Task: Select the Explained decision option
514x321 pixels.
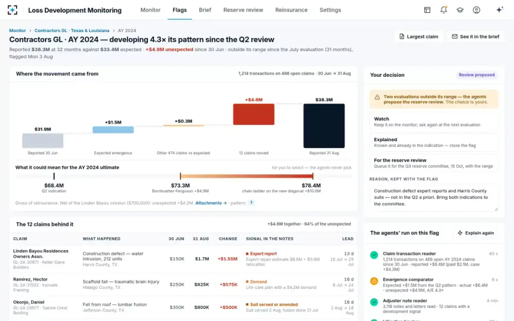Action: (x=433, y=143)
